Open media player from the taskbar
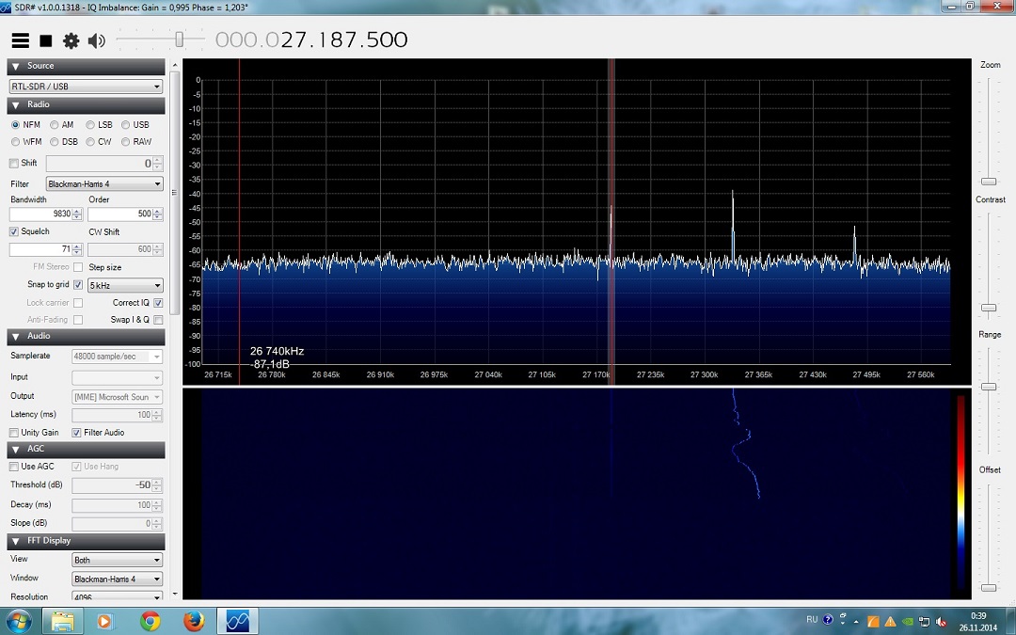 [104, 621]
